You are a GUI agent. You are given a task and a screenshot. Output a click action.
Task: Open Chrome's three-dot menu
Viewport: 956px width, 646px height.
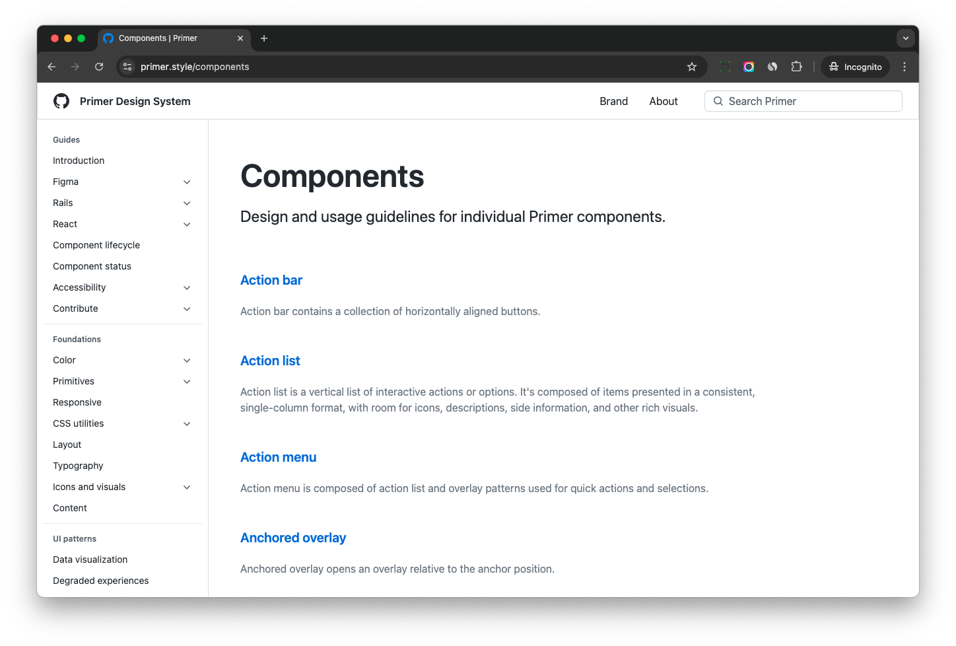[x=905, y=67]
